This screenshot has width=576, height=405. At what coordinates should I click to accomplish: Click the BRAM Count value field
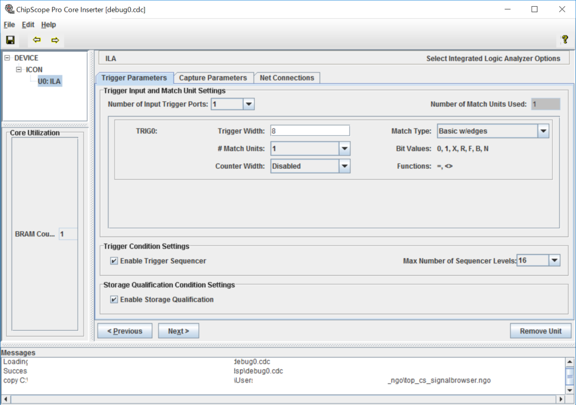click(68, 234)
